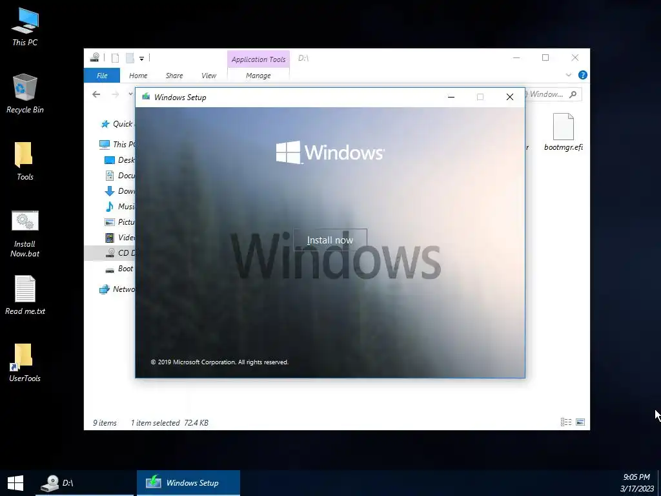Switch to D:\ Explorer taskbar button
Viewport: 661px width, 496px height.
pyautogui.click(x=85, y=483)
